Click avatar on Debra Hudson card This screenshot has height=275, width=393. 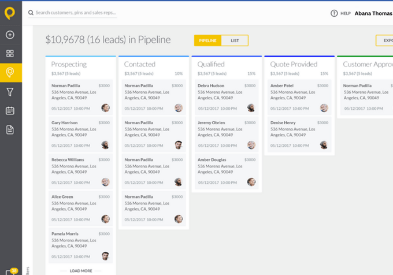click(x=251, y=107)
